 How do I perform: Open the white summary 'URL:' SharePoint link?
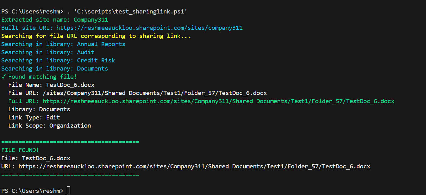pos(194,166)
